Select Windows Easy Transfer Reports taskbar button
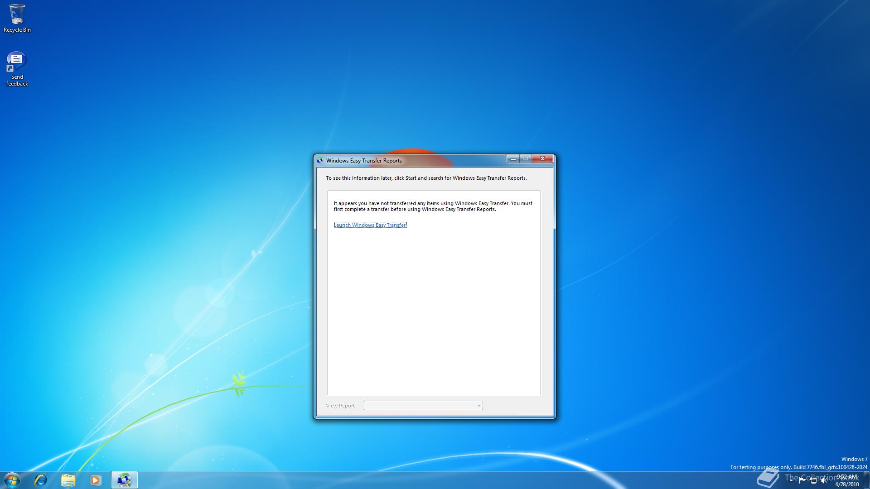Image resolution: width=870 pixels, height=489 pixels. (x=124, y=480)
